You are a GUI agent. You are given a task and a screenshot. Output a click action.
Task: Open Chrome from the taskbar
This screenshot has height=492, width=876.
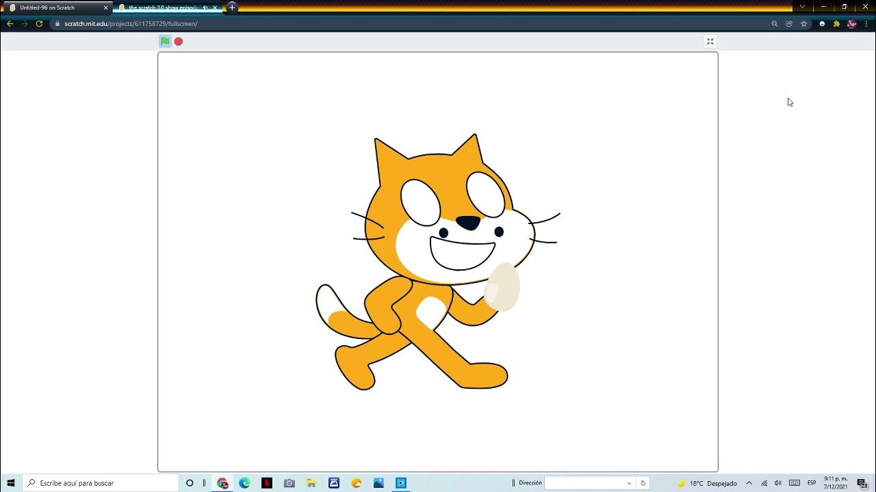222,483
